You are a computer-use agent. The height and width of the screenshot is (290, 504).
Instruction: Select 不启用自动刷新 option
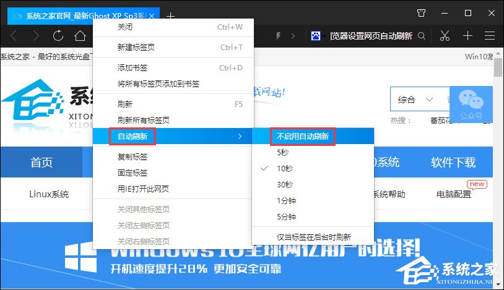(x=313, y=136)
